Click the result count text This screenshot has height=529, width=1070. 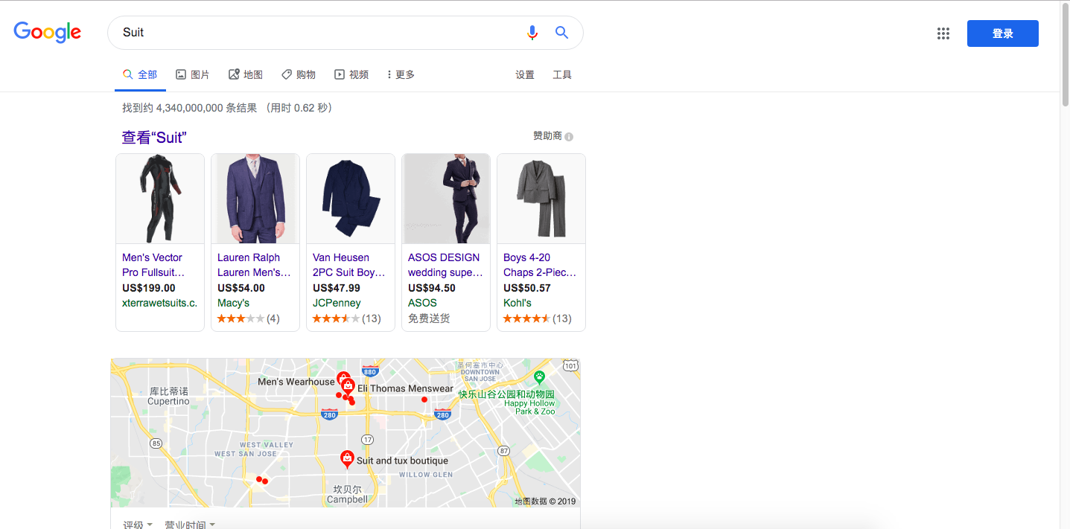click(227, 108)
